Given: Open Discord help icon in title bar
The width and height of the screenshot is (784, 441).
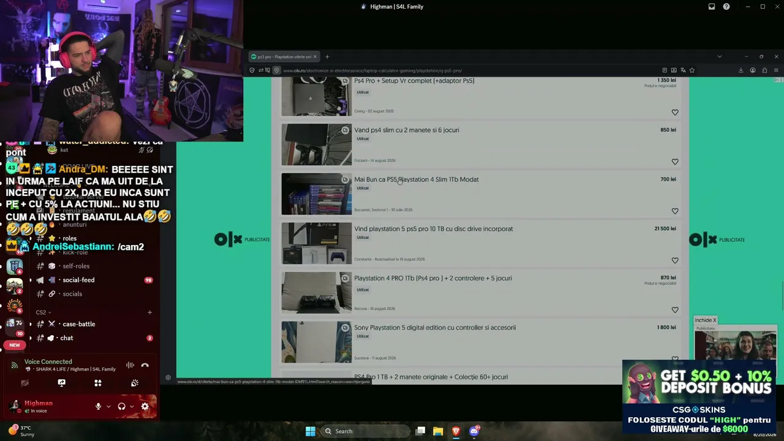Looking at the screenshot, I should (x=726, y=7).
